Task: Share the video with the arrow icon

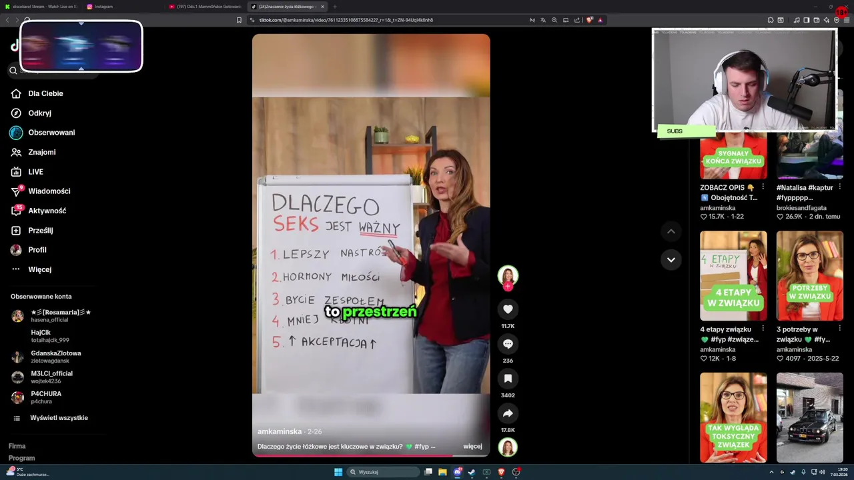Action: click(x=508, y=413)
